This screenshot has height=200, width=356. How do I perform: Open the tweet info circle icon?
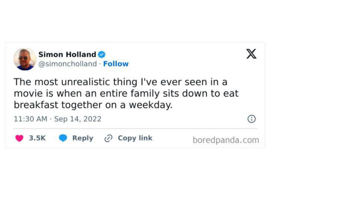251,119
